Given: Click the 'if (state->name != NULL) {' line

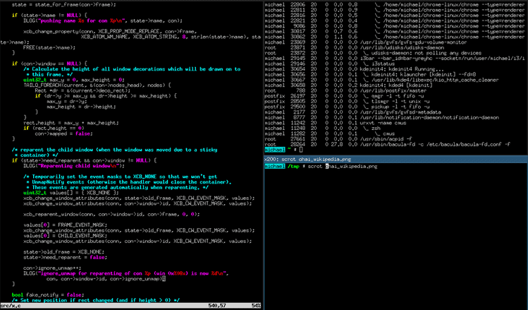Looking at the screenshot, I should [x=49, y=15].
